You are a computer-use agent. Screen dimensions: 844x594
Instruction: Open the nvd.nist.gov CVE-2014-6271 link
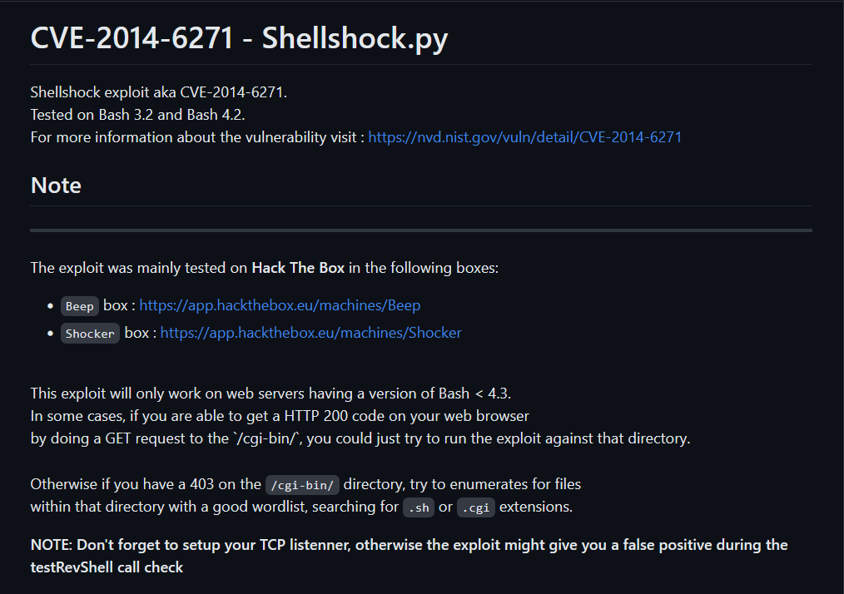525,137
